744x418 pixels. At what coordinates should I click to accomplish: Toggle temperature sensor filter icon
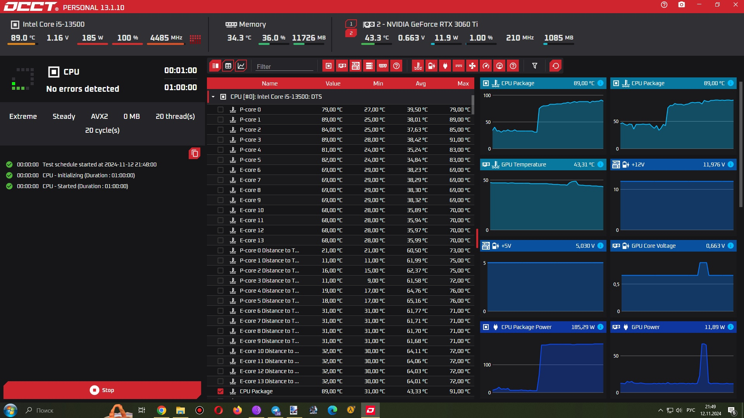[x=418, y=66]
